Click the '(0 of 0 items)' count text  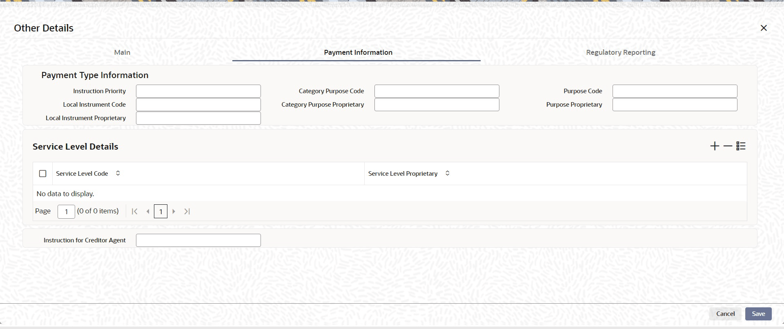coord(98,211)
